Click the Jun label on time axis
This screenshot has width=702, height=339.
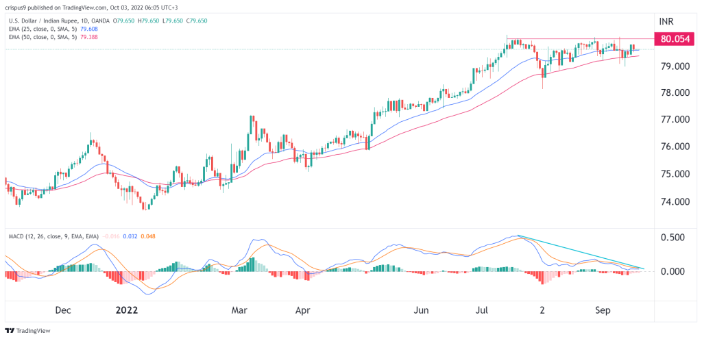(x=422, y=310)
